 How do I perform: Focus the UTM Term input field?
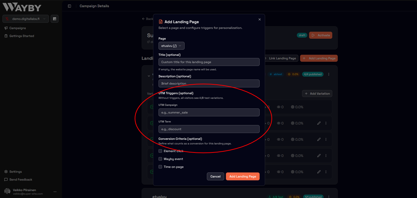tap(209, 129)
